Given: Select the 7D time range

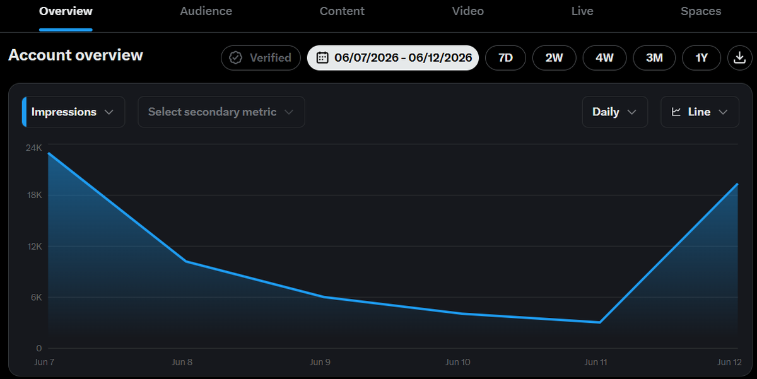Looking at the screenshot, I should point(505,58).
